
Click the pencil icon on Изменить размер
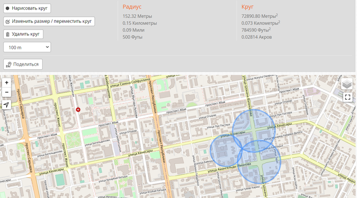click(x=8, y=21)
